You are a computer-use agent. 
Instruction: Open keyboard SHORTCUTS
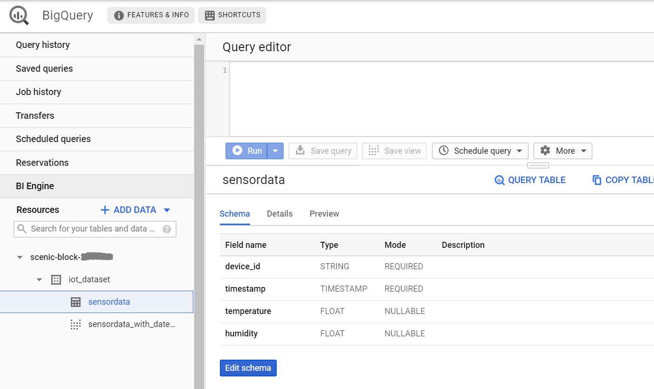(232, 15)
